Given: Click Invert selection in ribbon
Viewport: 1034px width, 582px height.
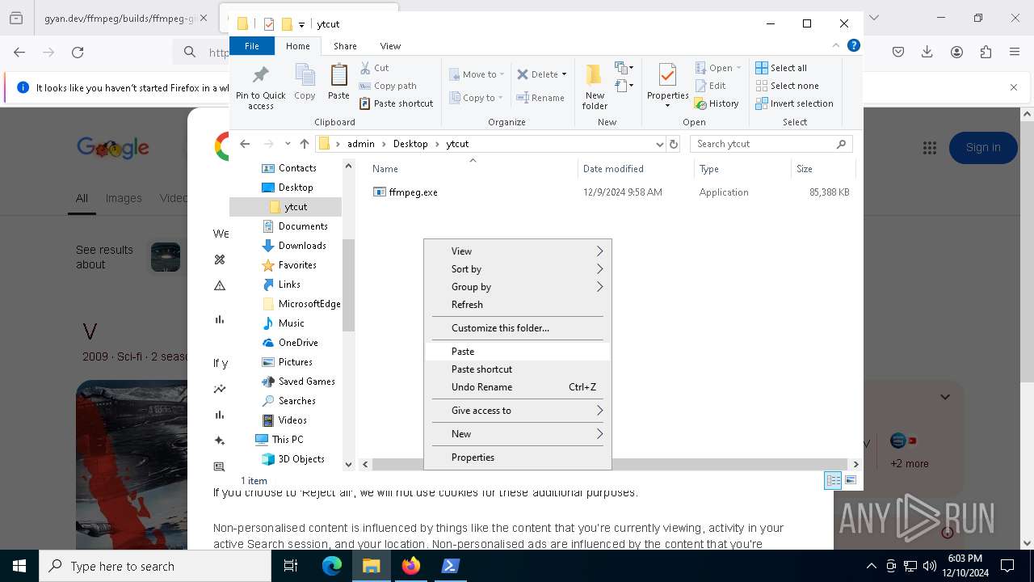Looking at the screenshot, I should pos(794,103).
